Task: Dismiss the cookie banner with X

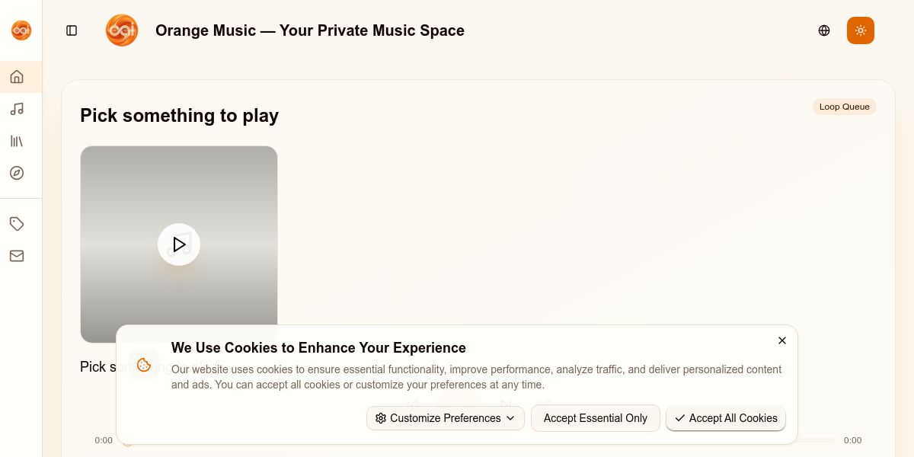Action: pos(782,340)
